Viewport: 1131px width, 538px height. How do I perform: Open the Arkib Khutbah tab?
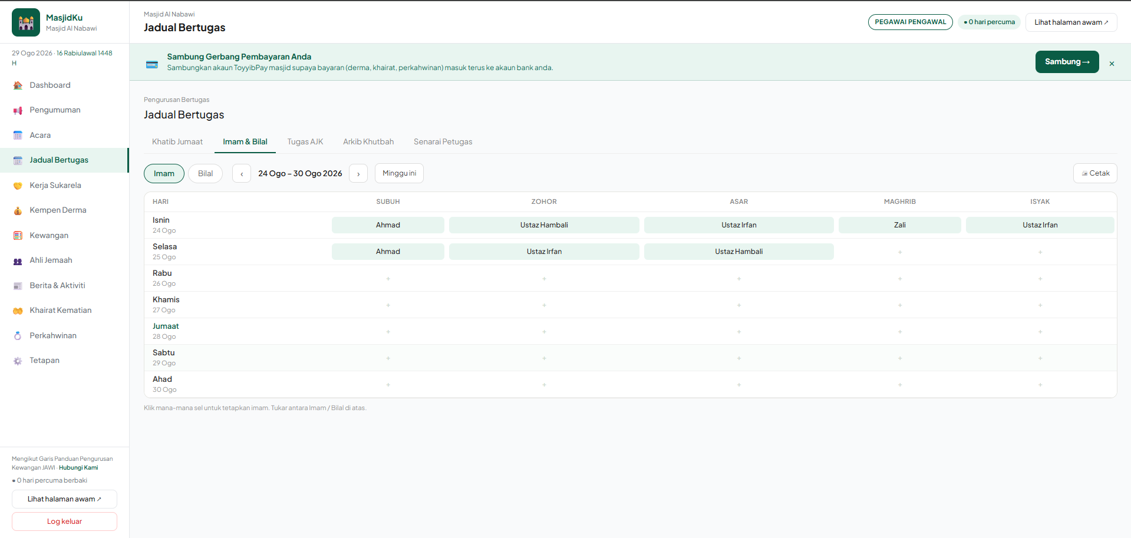(368, 142)
